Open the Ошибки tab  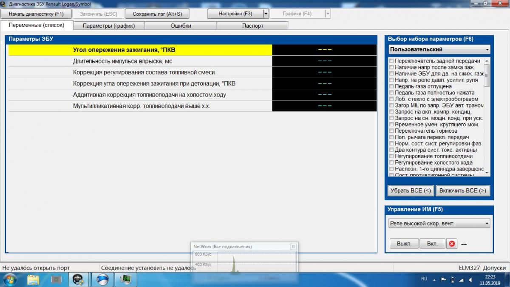[181, 26]
